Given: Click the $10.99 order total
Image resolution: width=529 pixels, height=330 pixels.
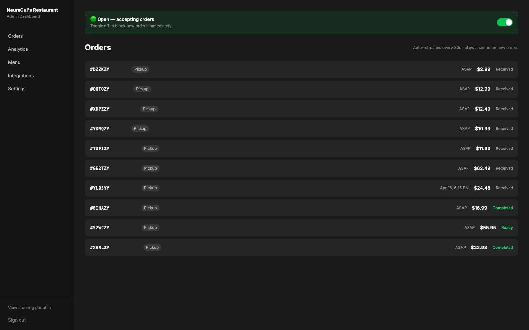Looking at the screenshot, I should (483, 129).
